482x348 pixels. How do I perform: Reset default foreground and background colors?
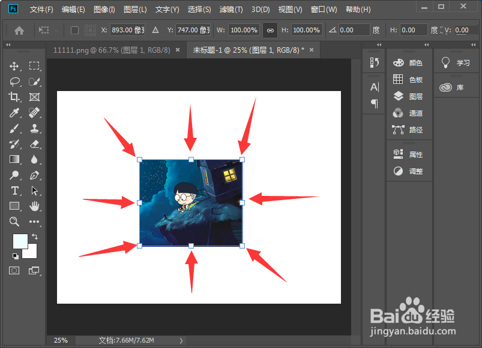point(16,256)
